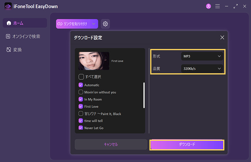This screenshot has width=251, height=162.
Task: Check the Movin'on without you track
Action: (x=81, y=92)
